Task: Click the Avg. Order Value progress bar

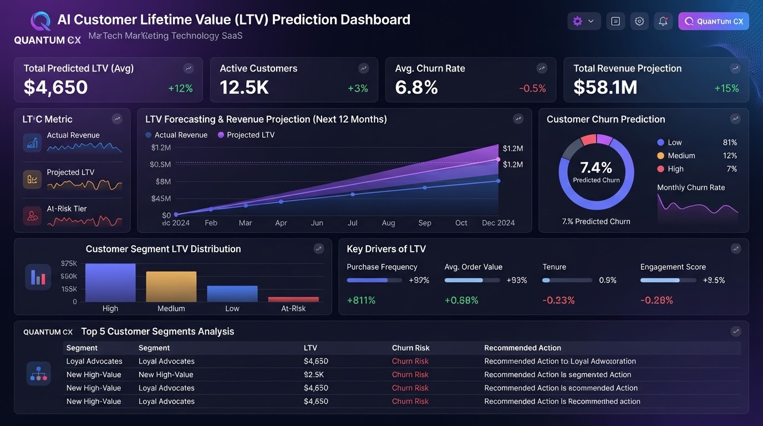Action: pos(472,280)
